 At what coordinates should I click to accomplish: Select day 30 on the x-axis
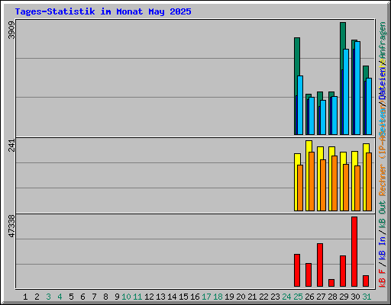click(355, 297)
